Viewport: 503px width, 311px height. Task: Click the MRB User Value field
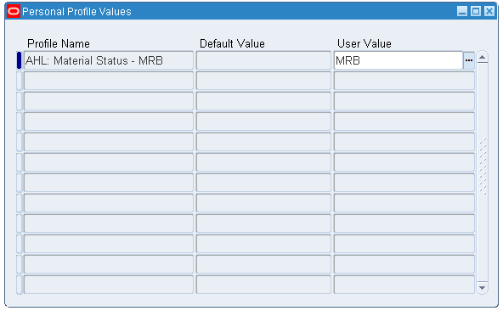coord(398,60)
